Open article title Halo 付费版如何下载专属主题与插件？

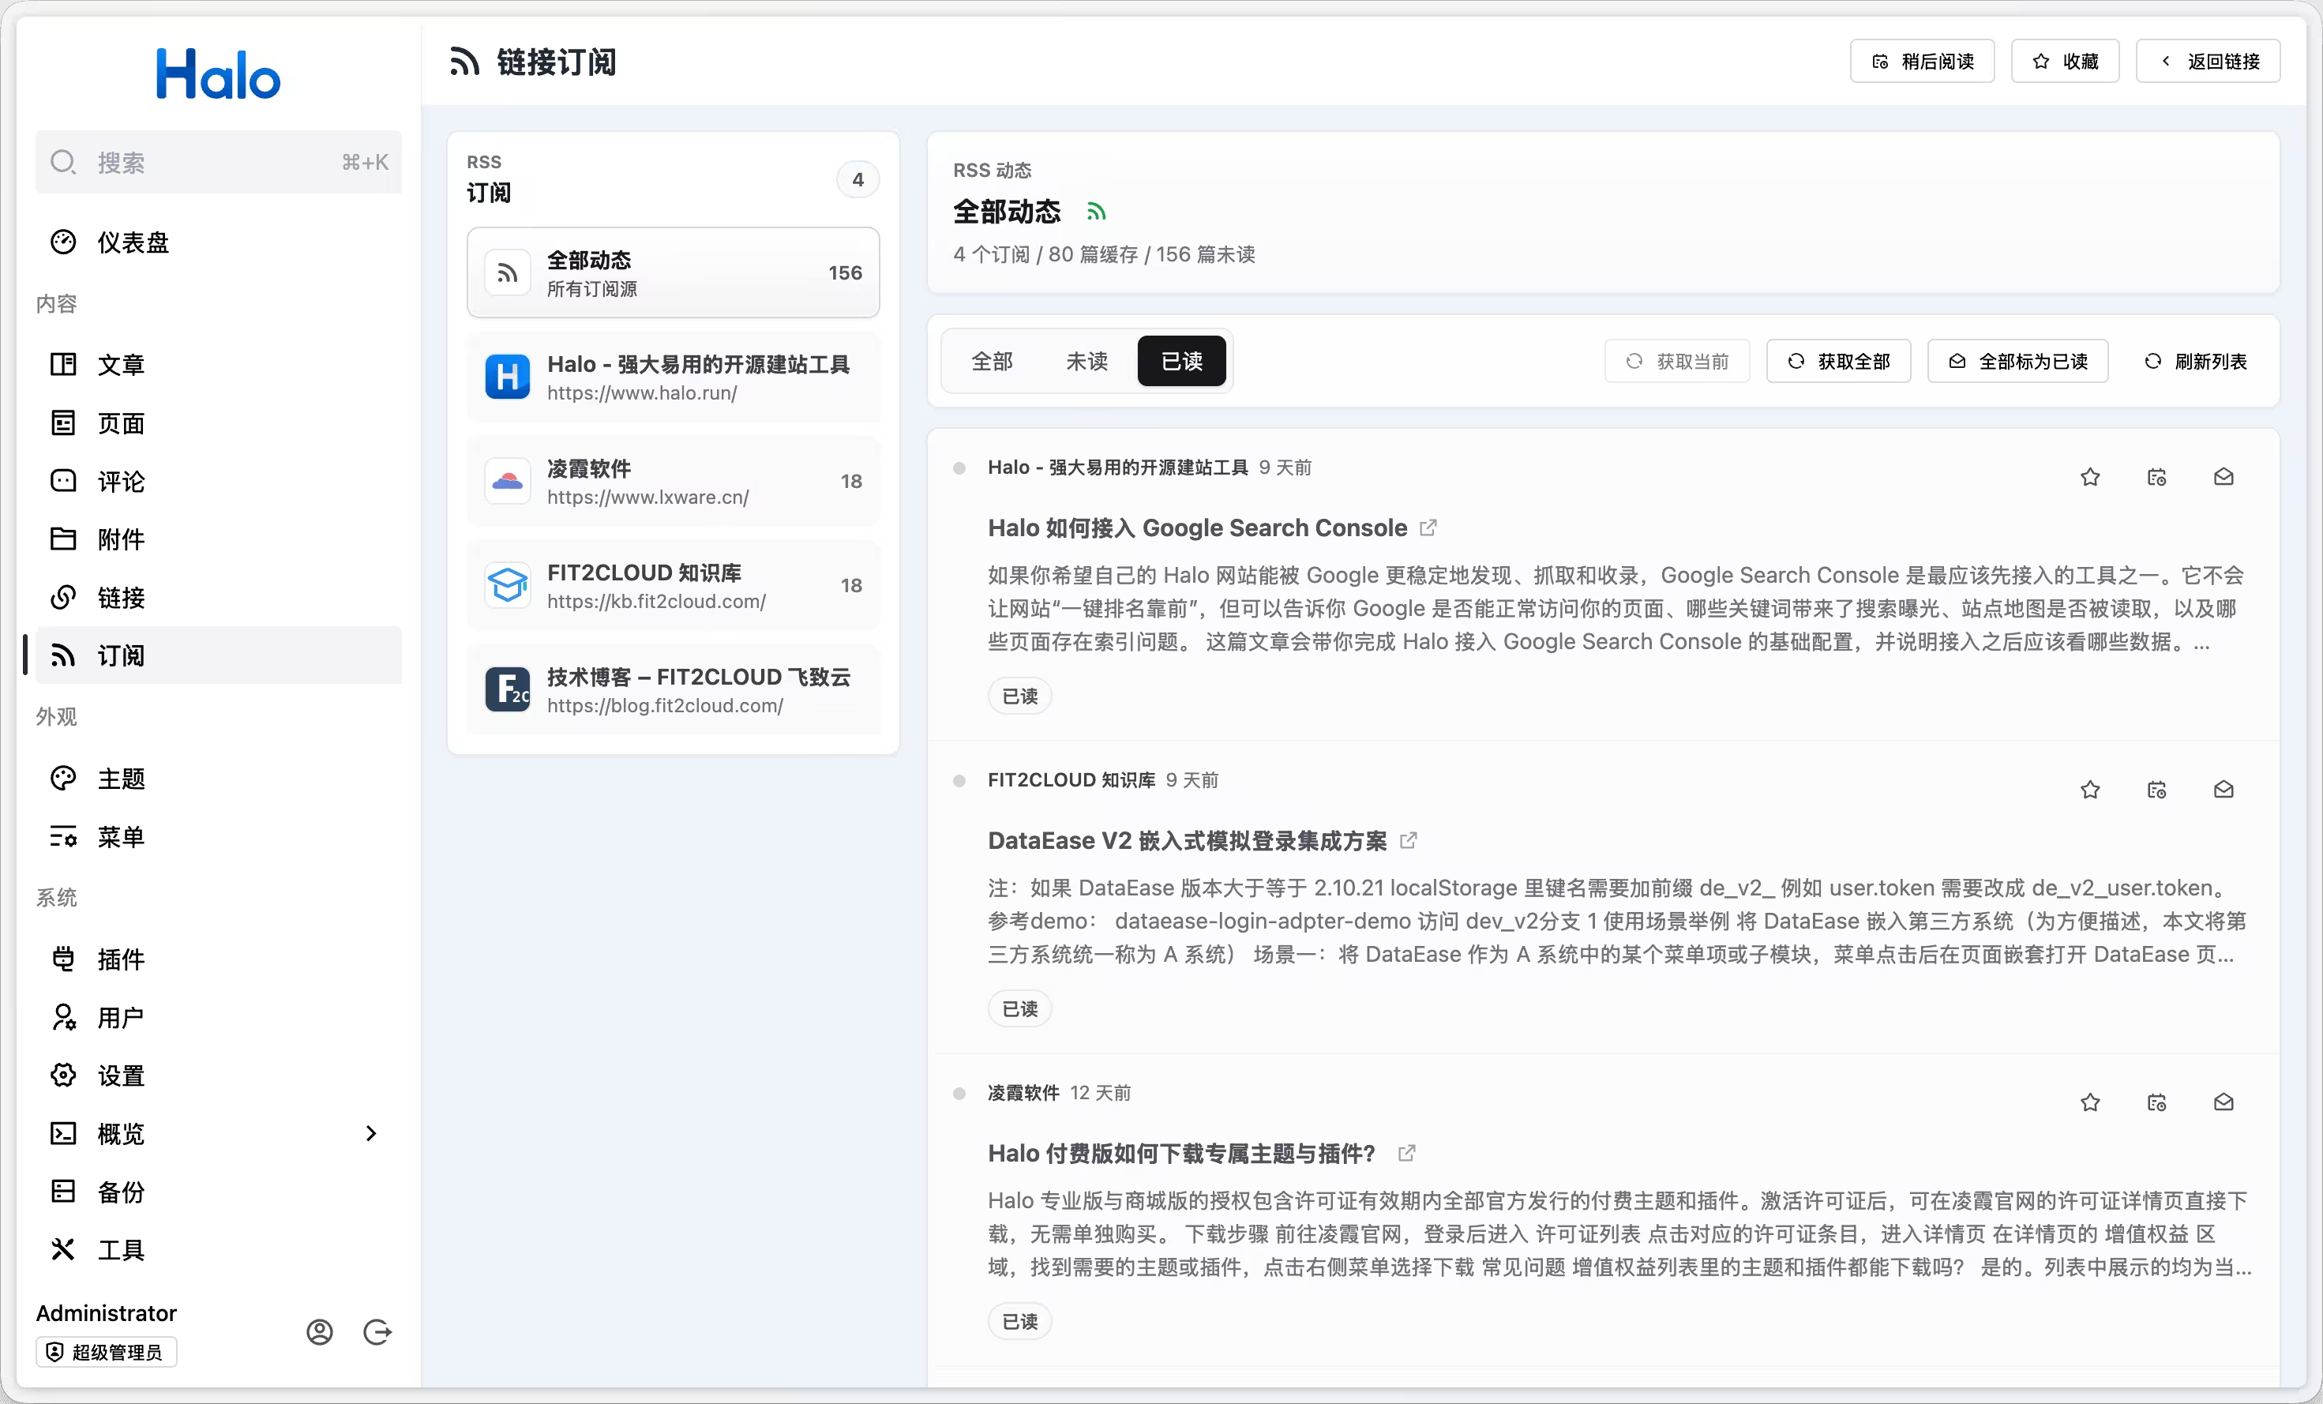click(1181, 1153)
